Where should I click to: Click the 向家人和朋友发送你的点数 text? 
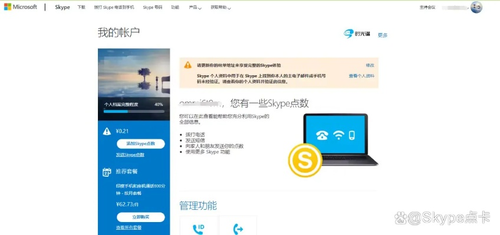pos(215,146)
